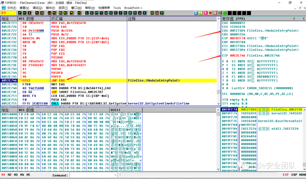The height and width of the screenshot is (179, 306).
Task: Open Run trace with dots icon
Action: point(139,13)
